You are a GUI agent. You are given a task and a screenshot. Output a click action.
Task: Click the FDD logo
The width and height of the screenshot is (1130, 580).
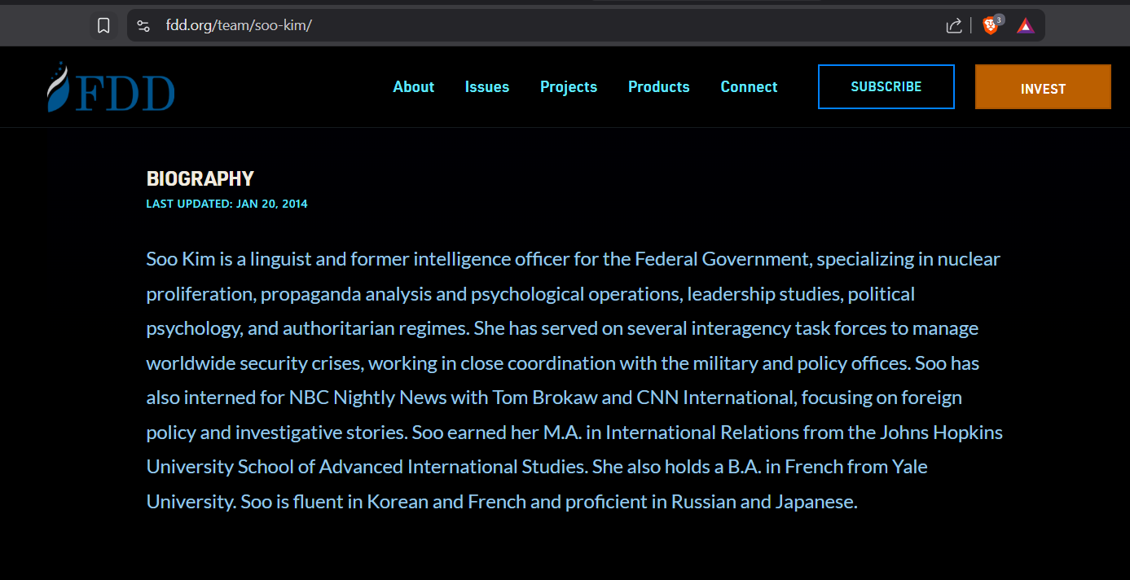tap(111, 86)
